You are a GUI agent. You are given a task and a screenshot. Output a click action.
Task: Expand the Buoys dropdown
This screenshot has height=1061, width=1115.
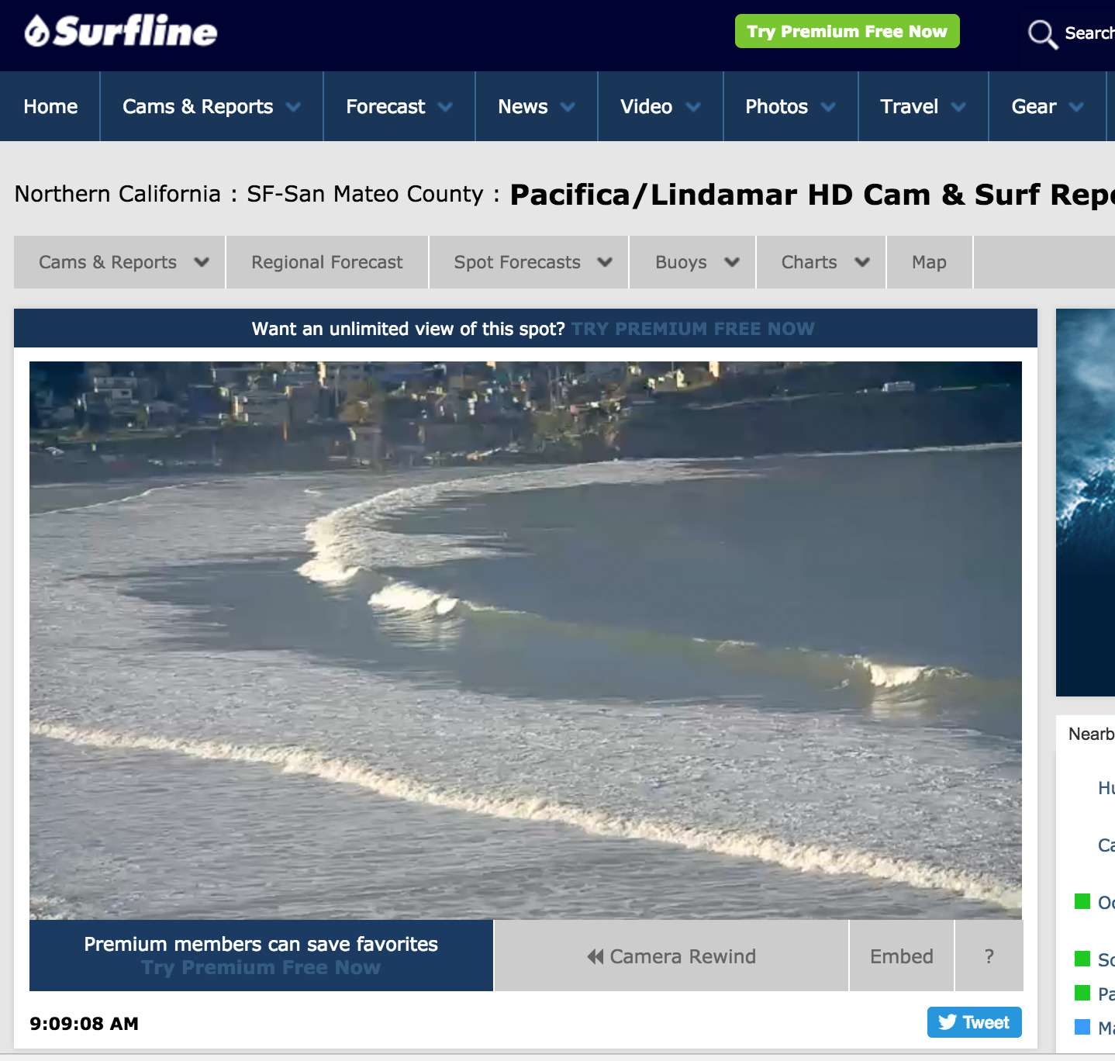pos(696,262)
